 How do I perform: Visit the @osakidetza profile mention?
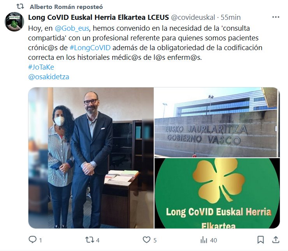pyautogui.click(x=49, y=77)
